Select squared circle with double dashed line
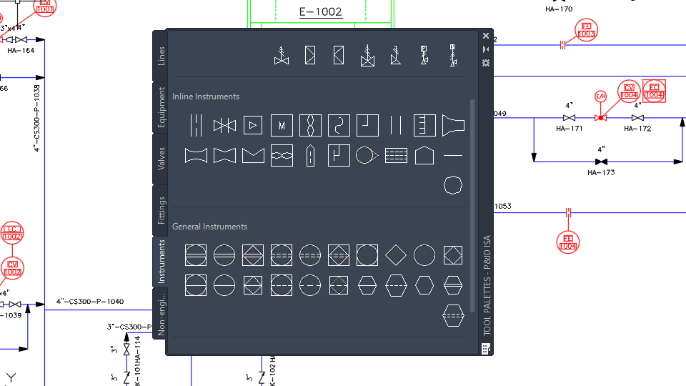 [282, 255]
